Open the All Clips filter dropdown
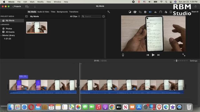 [75, 16]
